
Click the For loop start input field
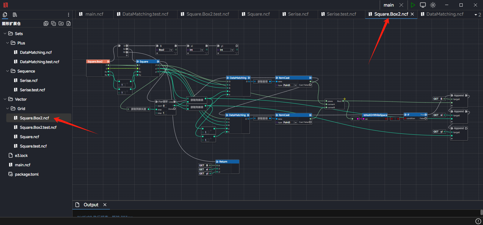[x=165, y=106]
